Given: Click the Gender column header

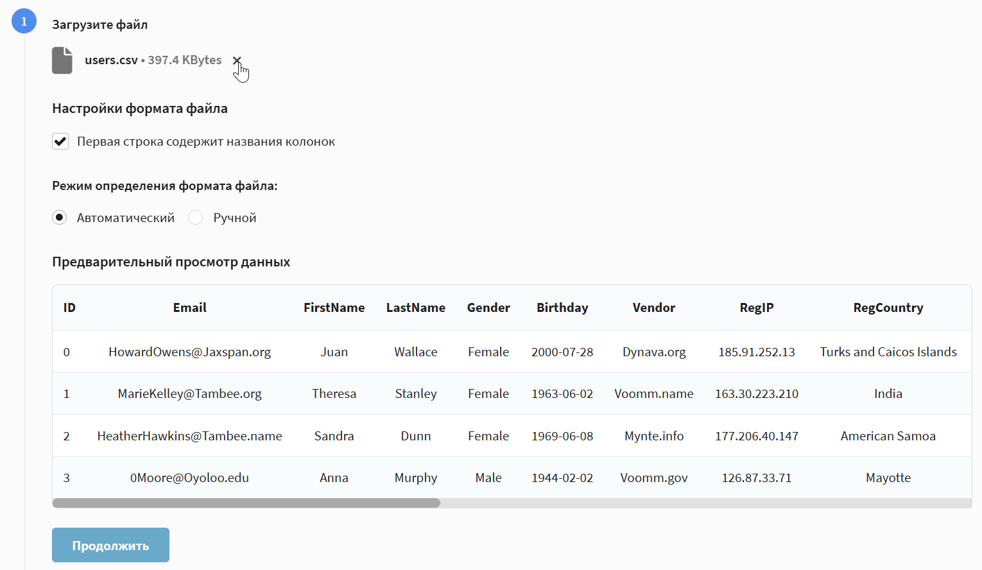Looking at the screenshot, I should pos(488,307).
